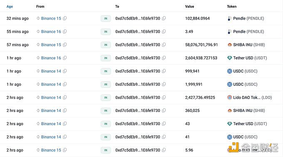Select the value 2,427,736.49525
The width and height of the screenshot is (283, 157).
point(200,97)
